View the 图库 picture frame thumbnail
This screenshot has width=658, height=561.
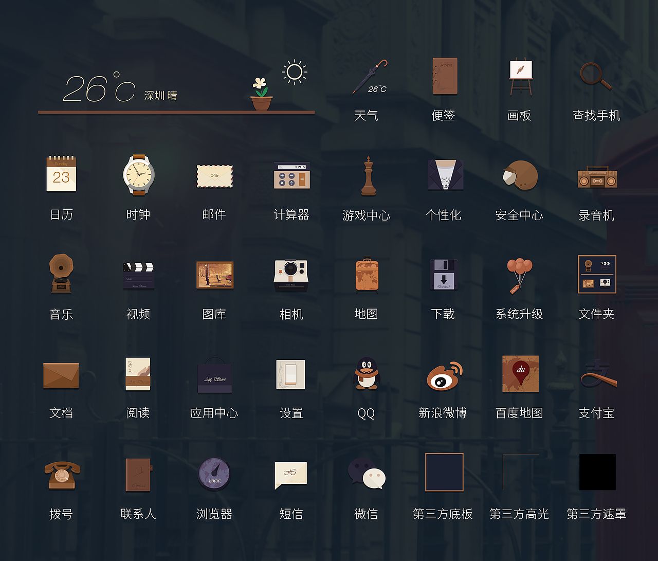214,274
